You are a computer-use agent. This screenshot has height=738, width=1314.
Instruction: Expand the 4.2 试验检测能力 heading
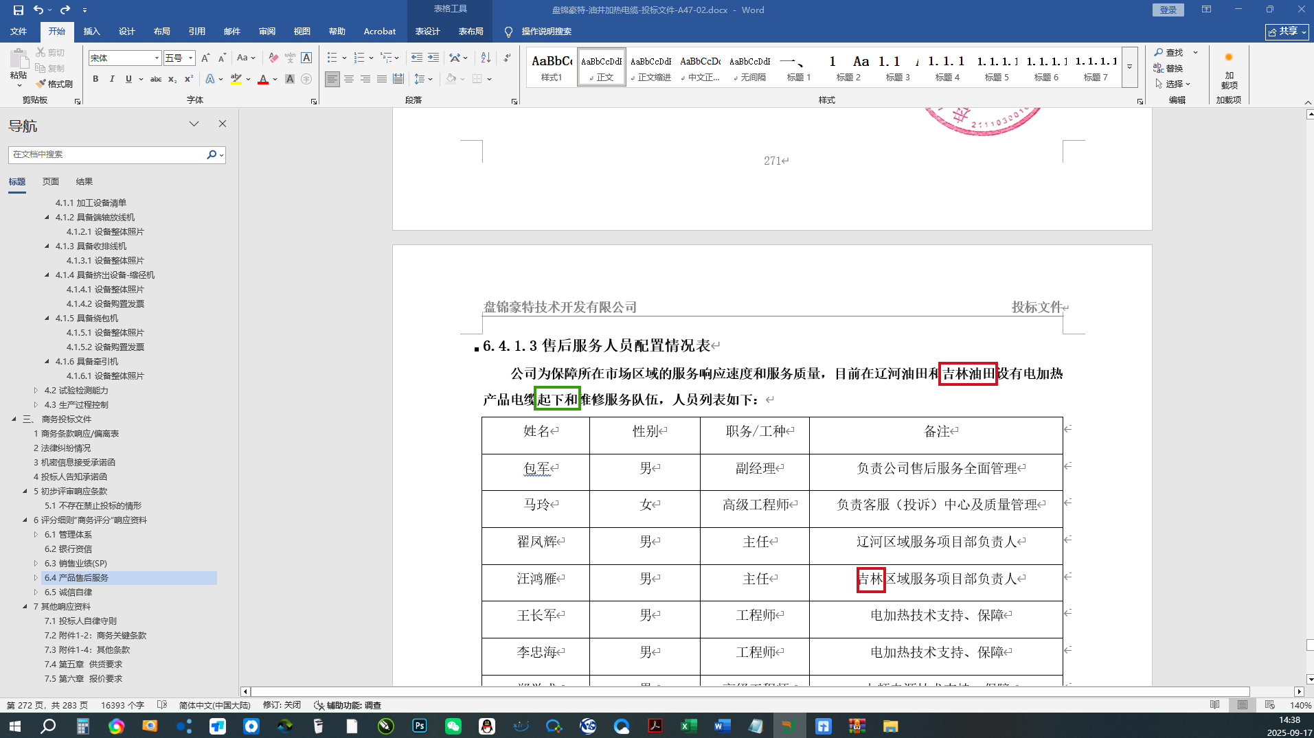pos(36,390)
